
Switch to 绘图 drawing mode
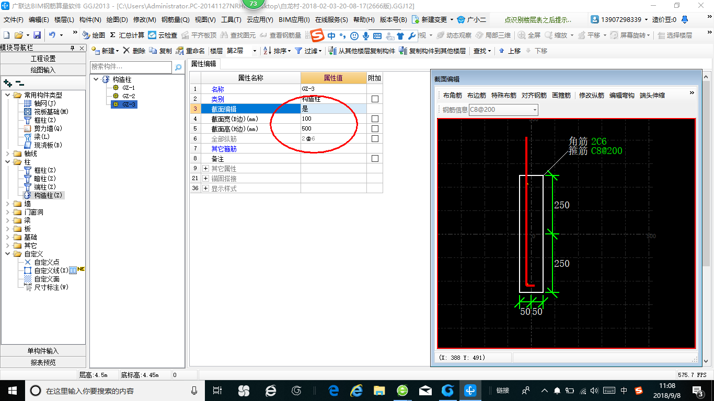pyautogui.click(x=94, y=35)
